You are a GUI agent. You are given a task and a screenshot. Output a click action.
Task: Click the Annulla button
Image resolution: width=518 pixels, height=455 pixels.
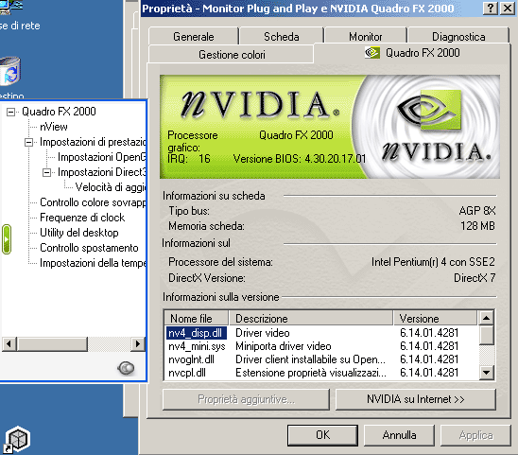399,435
